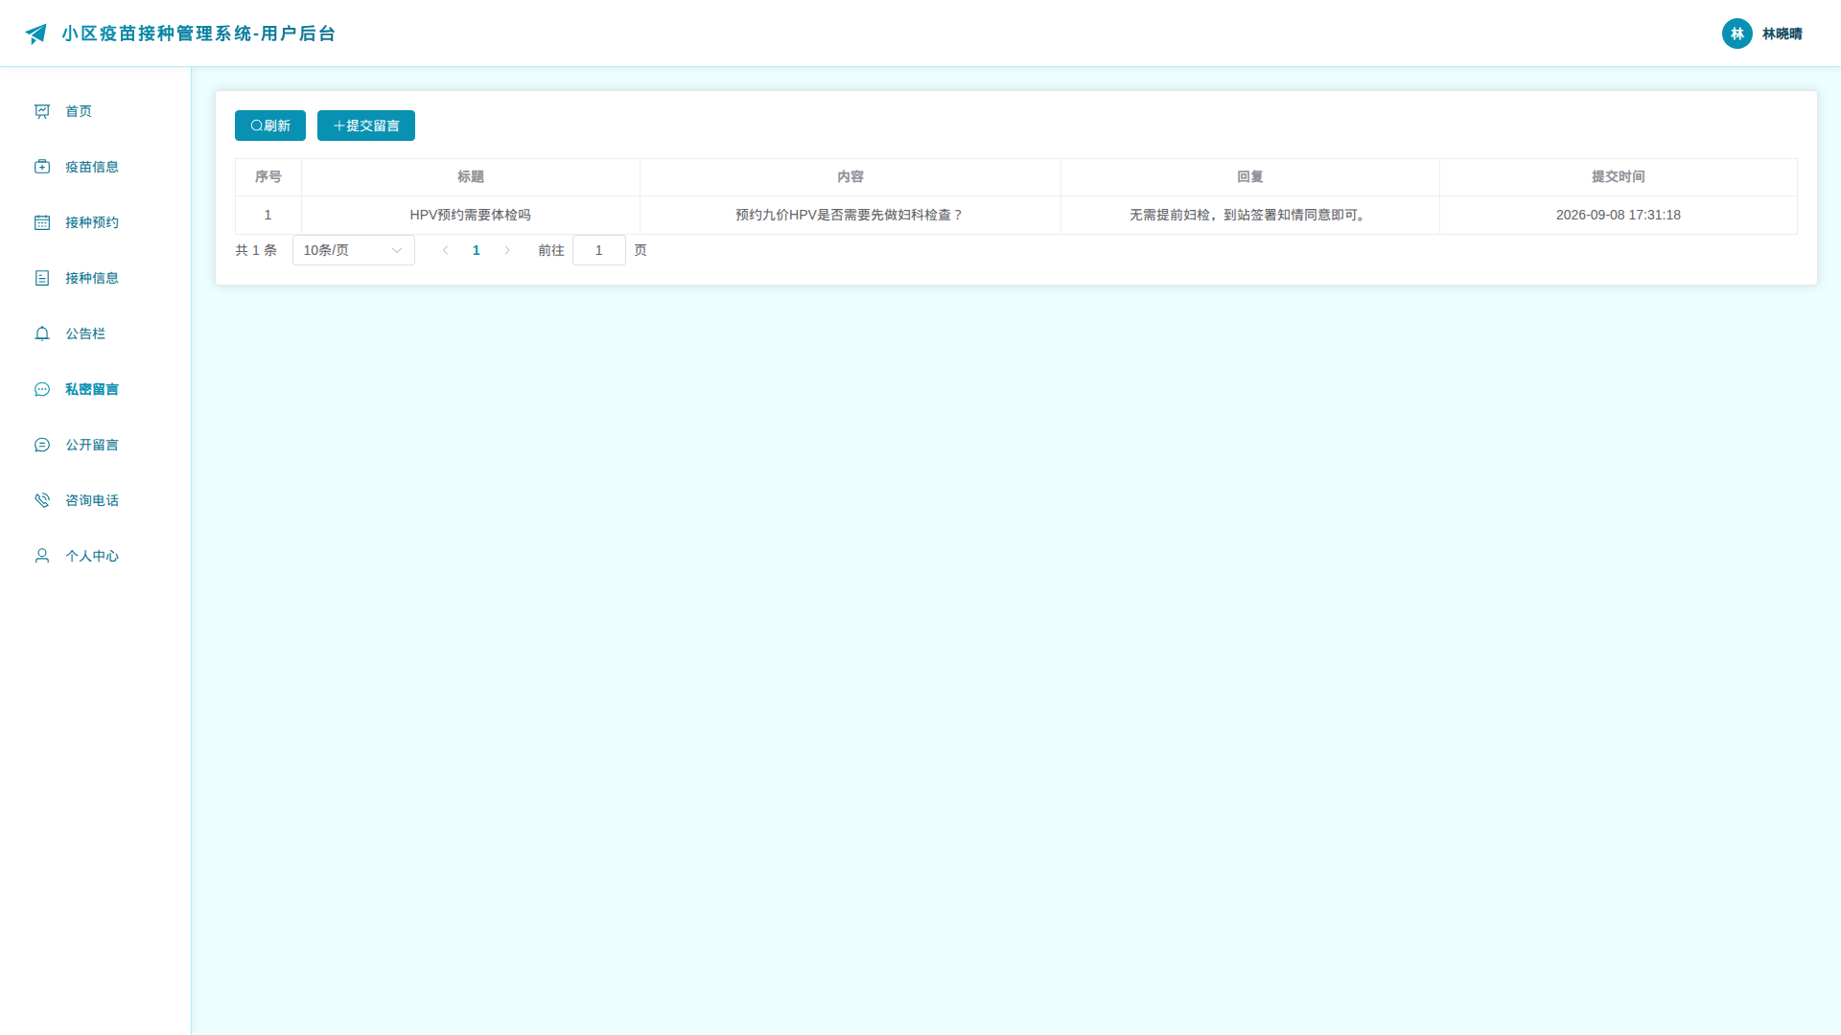Click the vaccine info medical kit icon
The image size is (1841, 1035).
pos(42,167)
